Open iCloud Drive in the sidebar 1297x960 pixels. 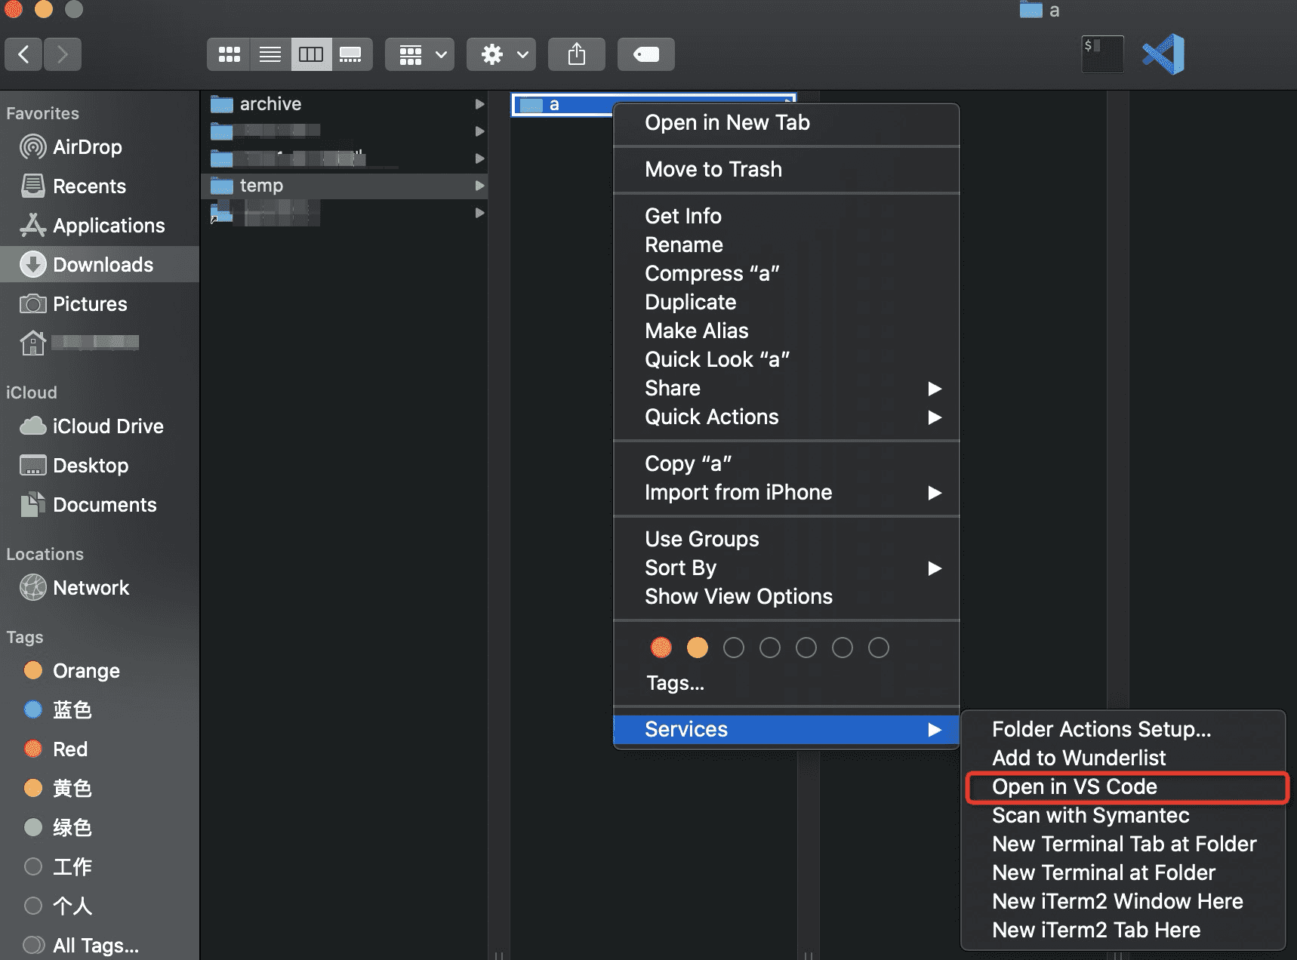click(x=100, y=426)
